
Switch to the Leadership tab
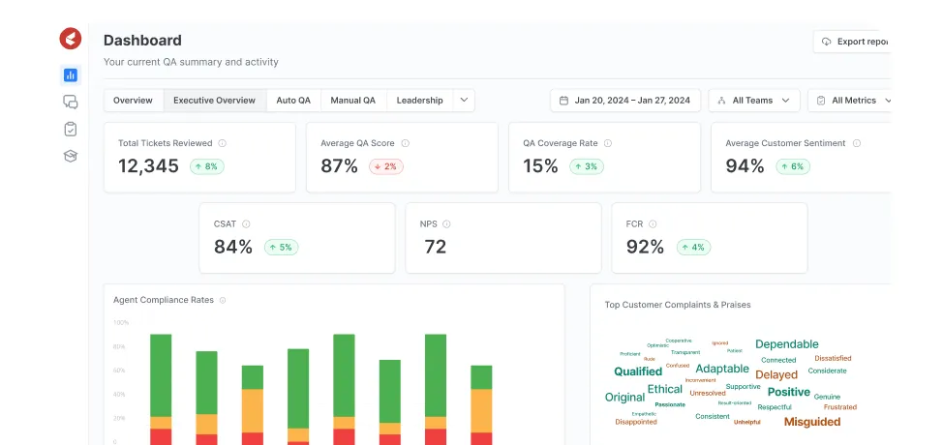pyautogui.click(x=420, y=101)
